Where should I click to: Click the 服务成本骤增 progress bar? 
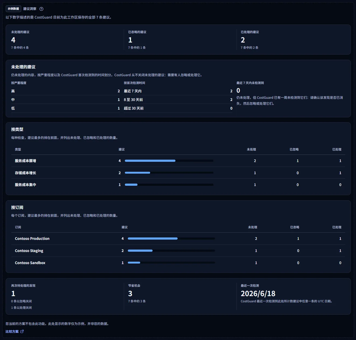[x=169, y=161]
